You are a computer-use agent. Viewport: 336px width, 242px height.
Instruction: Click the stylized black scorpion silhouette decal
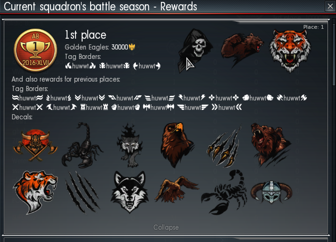point(224,192)
